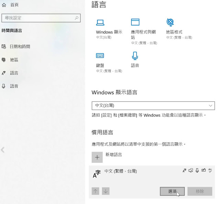The height and width of the screenshot is (204, 220).
Task: Click the 語音 microphone tile icon
Action: point(135,56)
